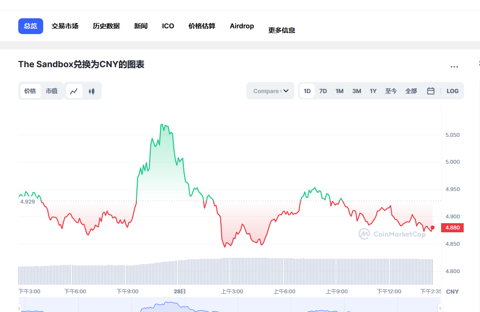Image resolution: width=480 pixels, height=312 pixels.
Task: Open the Airdrop tab
Action: pos(242,26)
